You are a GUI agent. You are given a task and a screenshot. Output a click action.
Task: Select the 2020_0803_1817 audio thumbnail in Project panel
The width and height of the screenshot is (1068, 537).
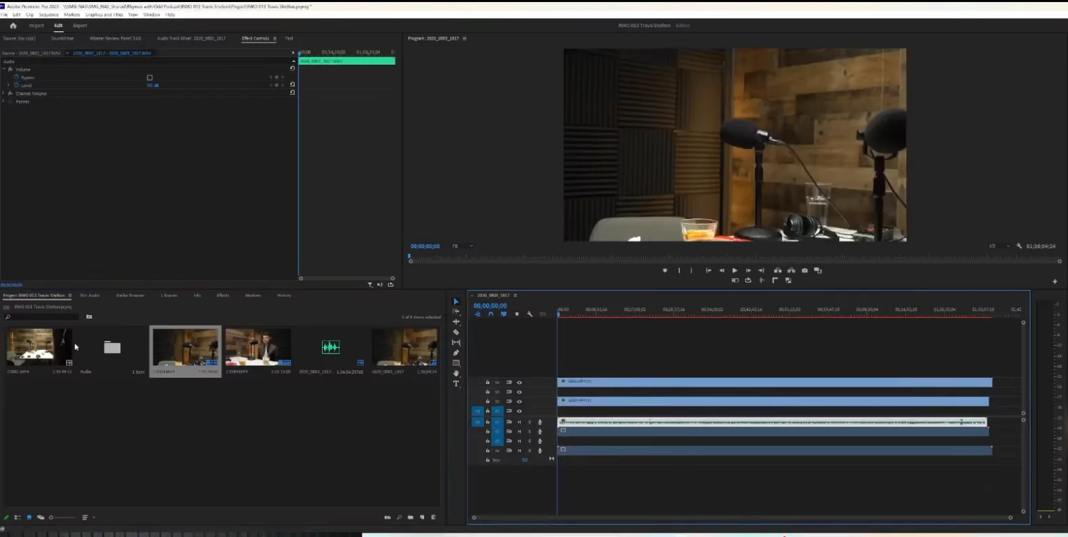click(x=331, y=346)
